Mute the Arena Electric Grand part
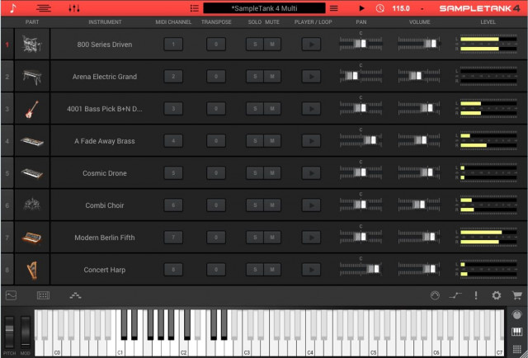Image resolution: width=528 pixels, height=358 pixels. [x=272, y=77]
